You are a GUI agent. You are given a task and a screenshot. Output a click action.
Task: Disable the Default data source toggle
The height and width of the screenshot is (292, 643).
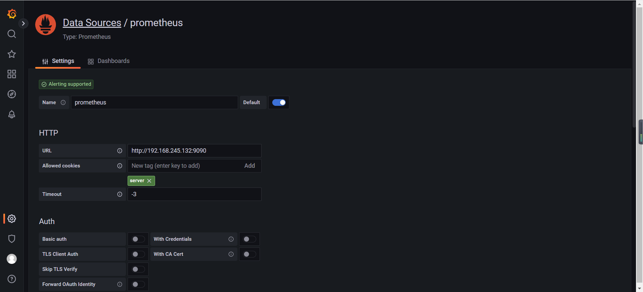(279, 102)
